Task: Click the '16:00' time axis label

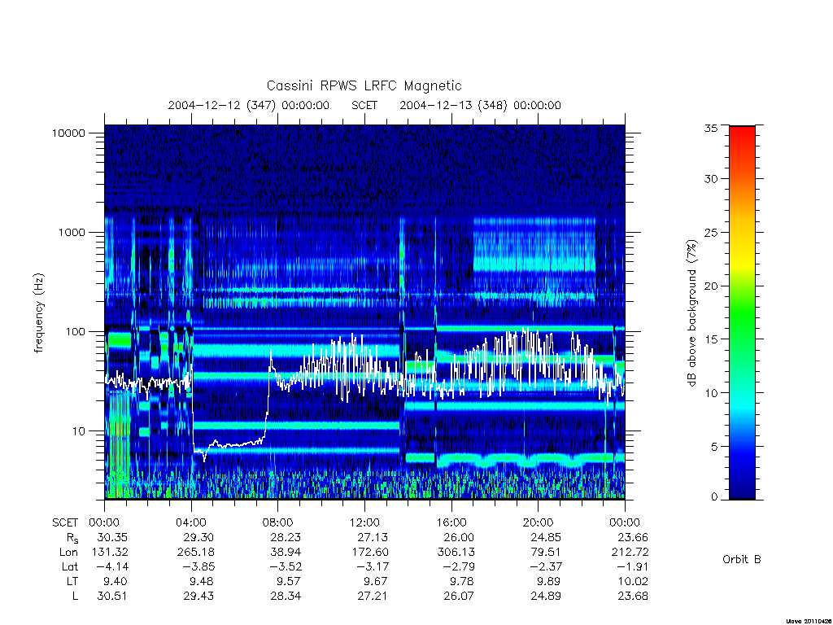Action: [451, 522]
